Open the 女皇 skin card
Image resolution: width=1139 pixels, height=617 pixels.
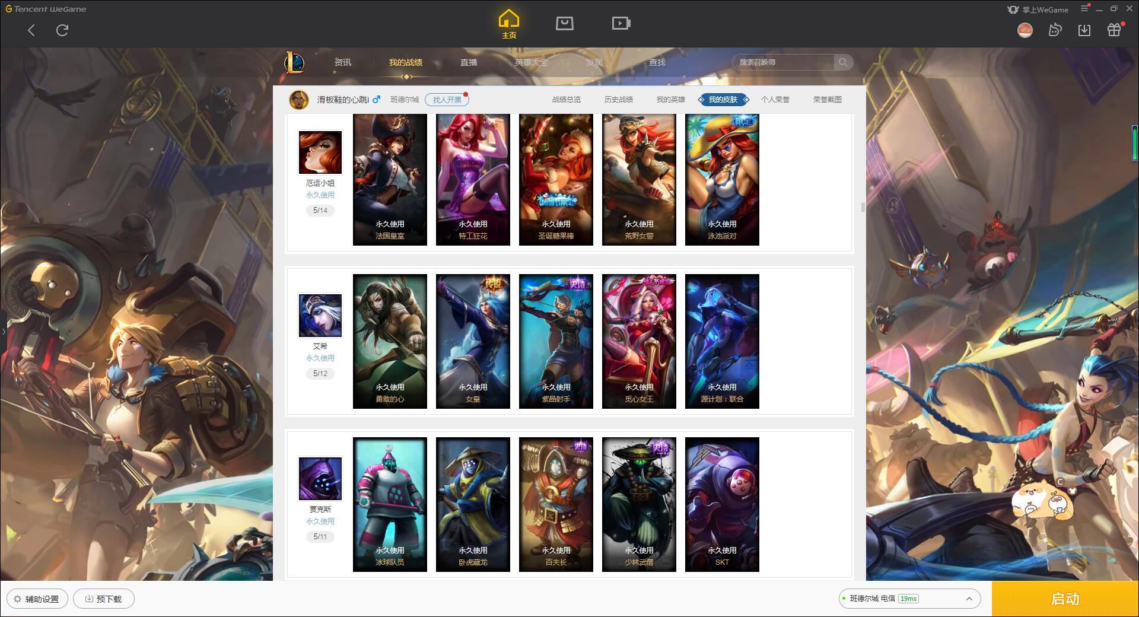click(473, 341)
